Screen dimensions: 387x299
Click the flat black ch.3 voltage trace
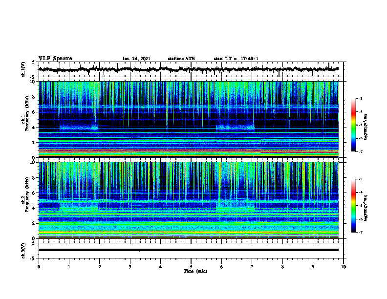[x=188, y=250]
